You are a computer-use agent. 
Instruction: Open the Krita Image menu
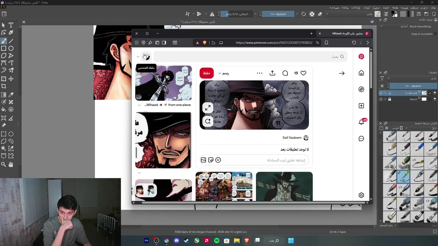[404, 8]
